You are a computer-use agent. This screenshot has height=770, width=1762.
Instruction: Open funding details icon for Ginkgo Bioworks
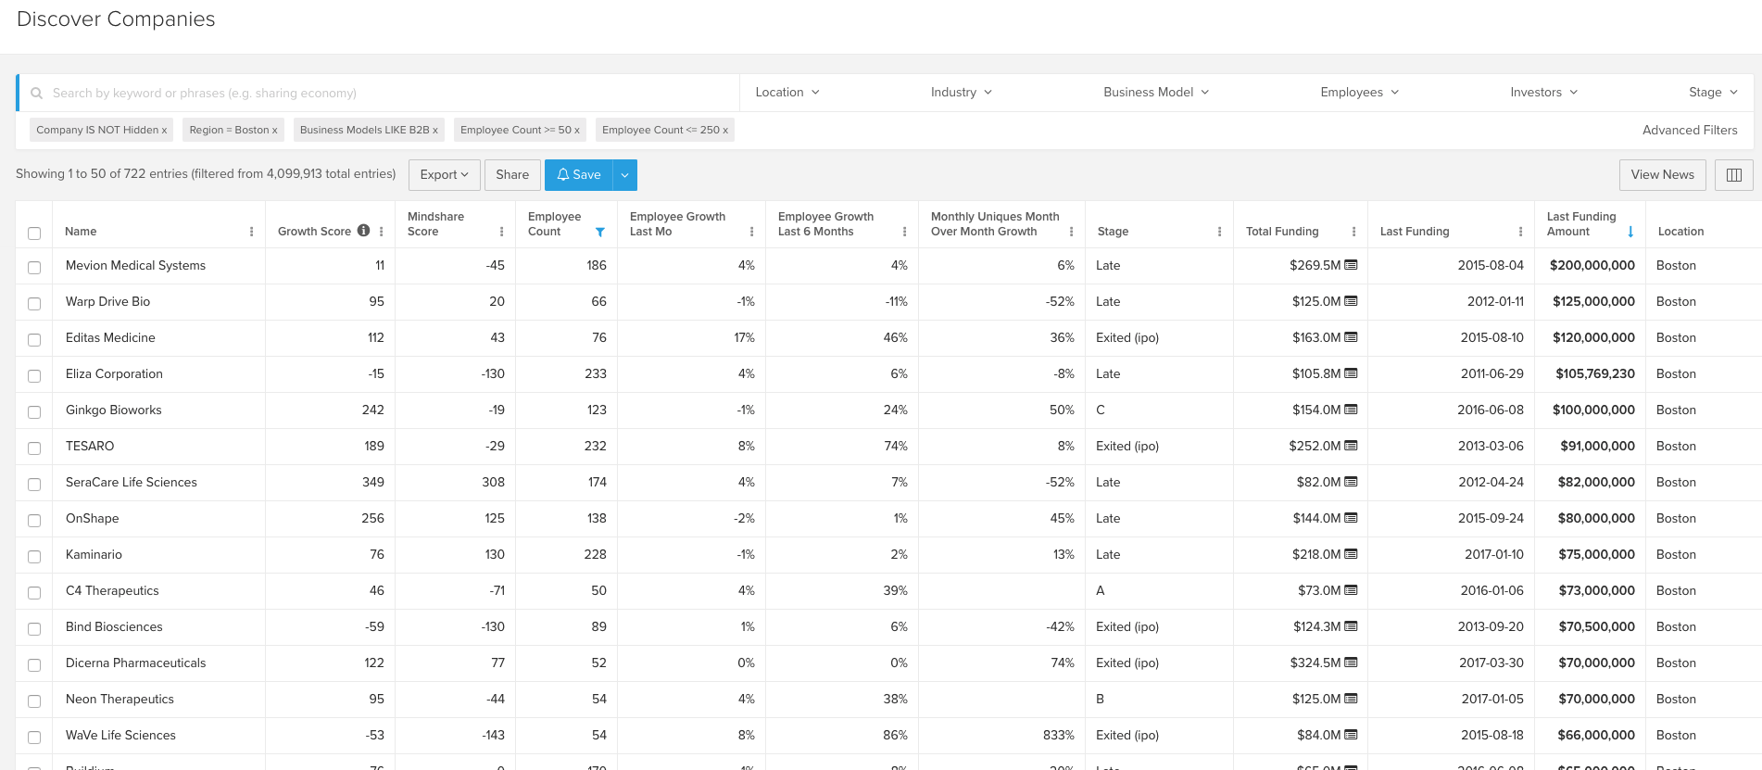[x=1351, y=410]
